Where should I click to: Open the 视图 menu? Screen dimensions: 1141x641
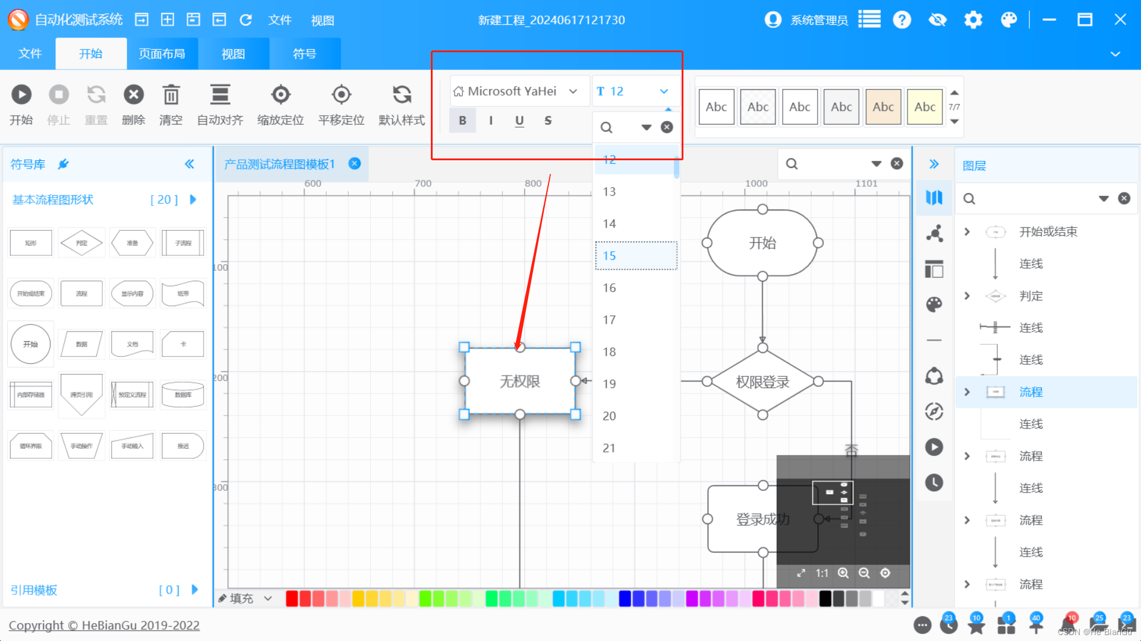323,20
